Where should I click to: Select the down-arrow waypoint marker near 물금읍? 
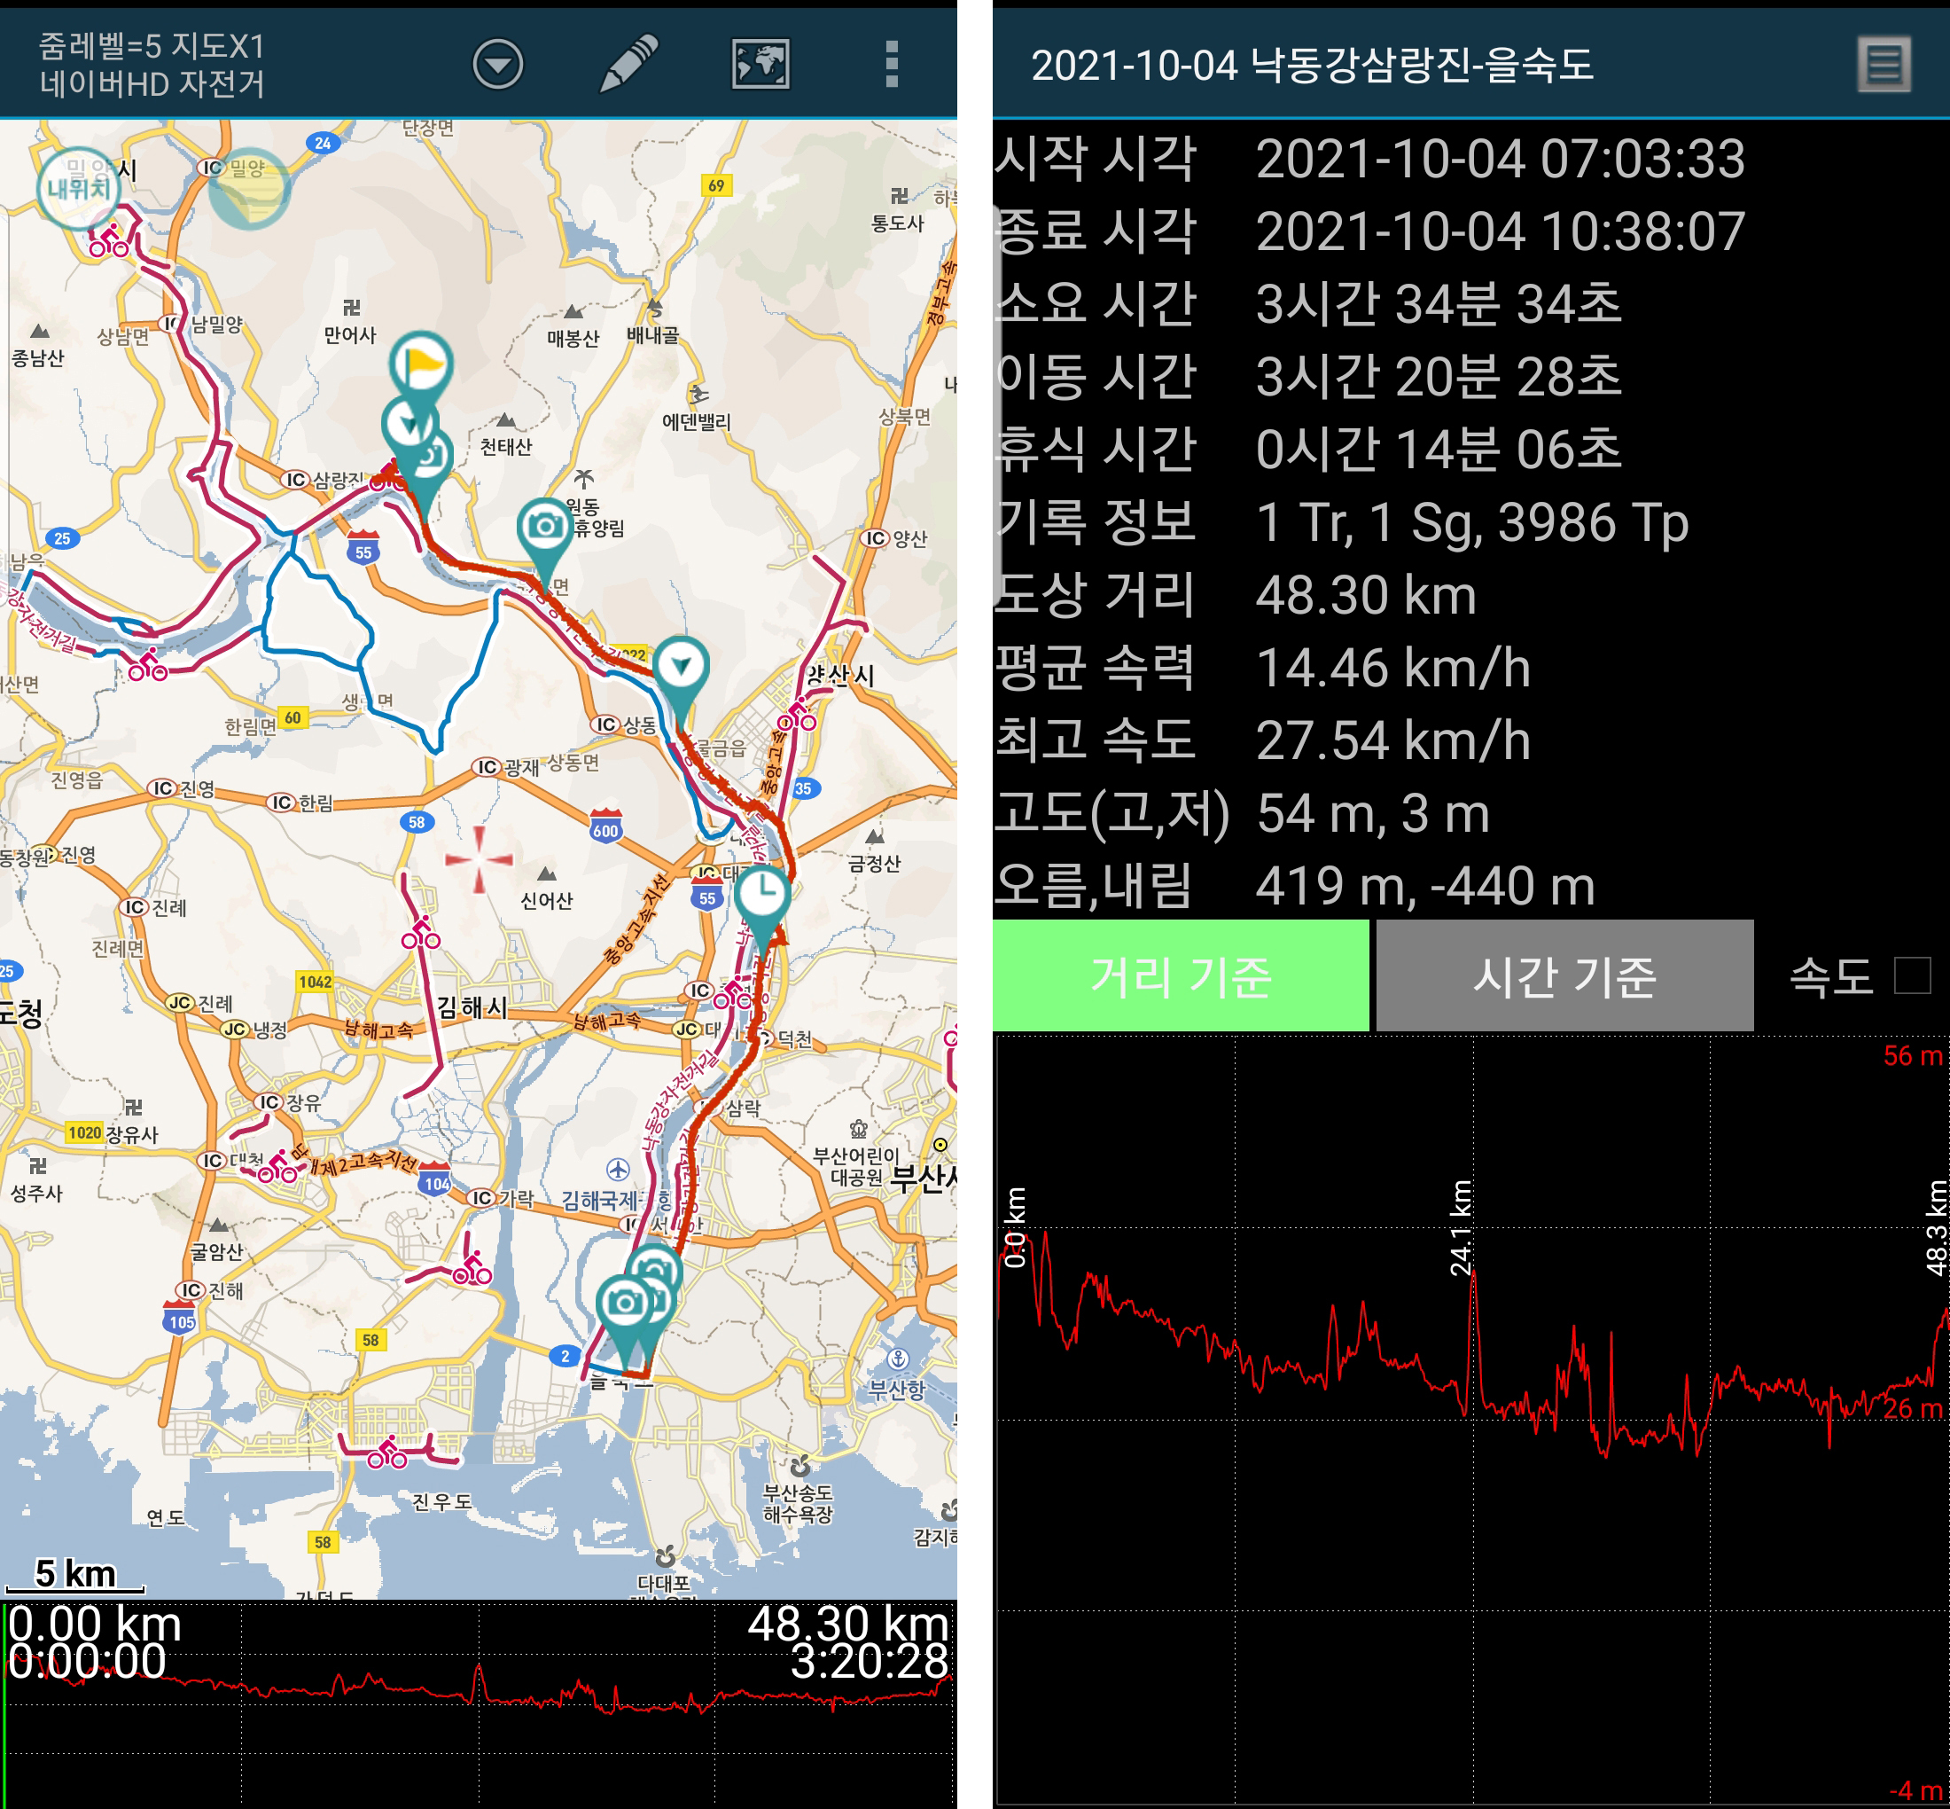click(x=681, y=668)
